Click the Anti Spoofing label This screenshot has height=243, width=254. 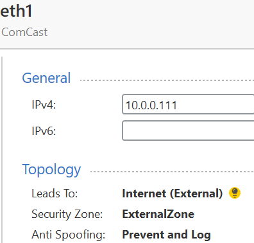point(69,235)
